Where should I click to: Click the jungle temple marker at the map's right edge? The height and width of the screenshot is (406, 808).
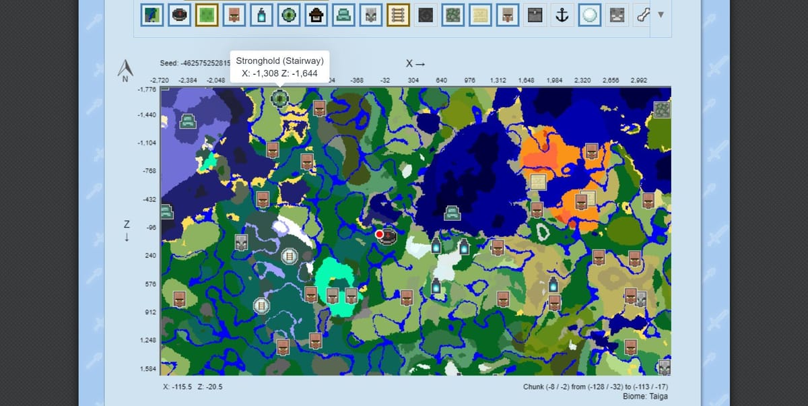click(662, 109)
